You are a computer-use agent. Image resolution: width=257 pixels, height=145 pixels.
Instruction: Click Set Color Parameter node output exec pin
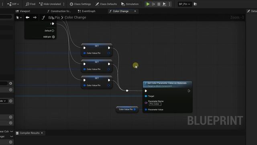point(189,91)
